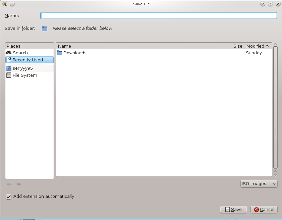Click the Recently Used clock document icon
282x220 pixels.
(9, 60)
